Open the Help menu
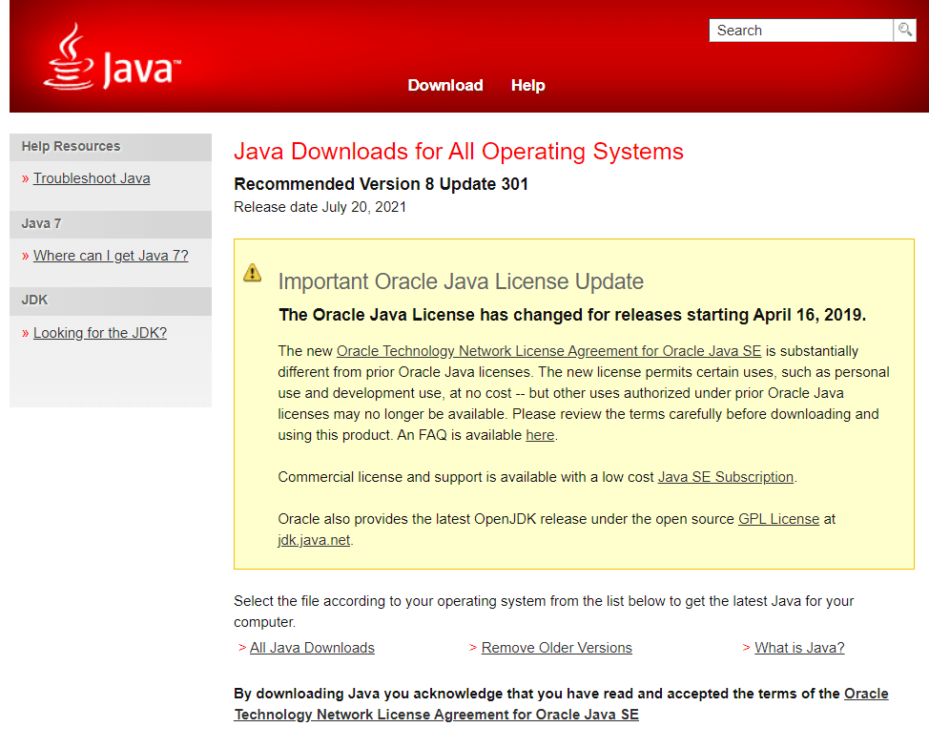This screenshot has height=748, width=929. (527, 85)
